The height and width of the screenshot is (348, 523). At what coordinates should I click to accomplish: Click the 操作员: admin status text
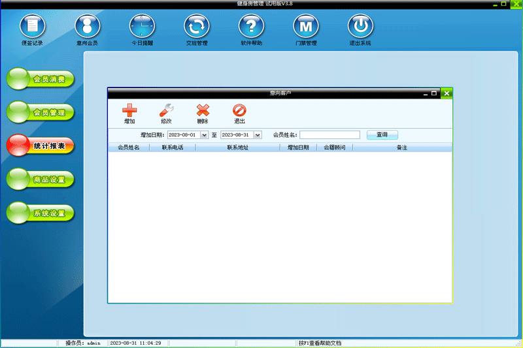[83, 343]
